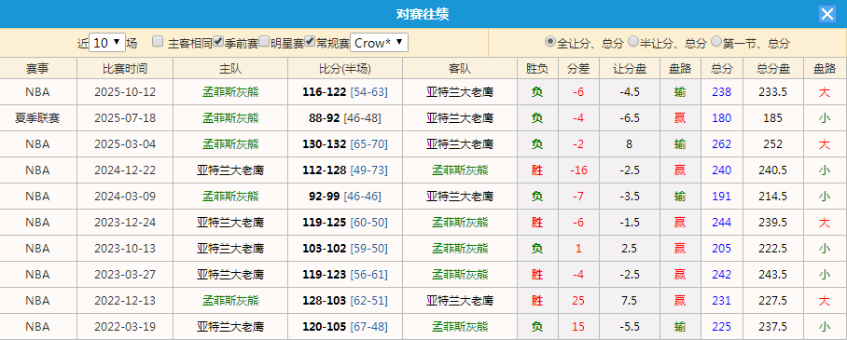Open the 116-122 score link
This screenshot has width=847, height=340.
pos(324,92)
